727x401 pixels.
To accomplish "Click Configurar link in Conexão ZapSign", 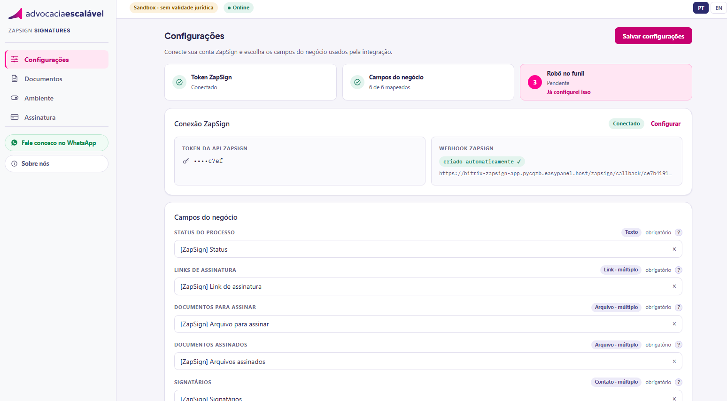I will [665, 124].
